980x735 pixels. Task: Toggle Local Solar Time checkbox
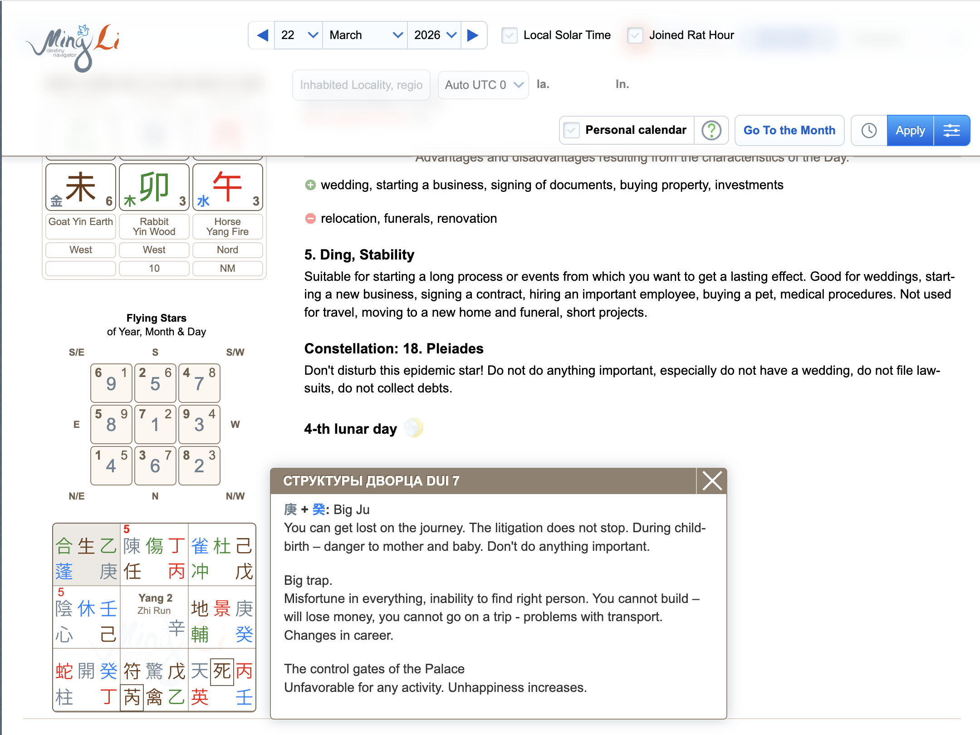[510, 35]
